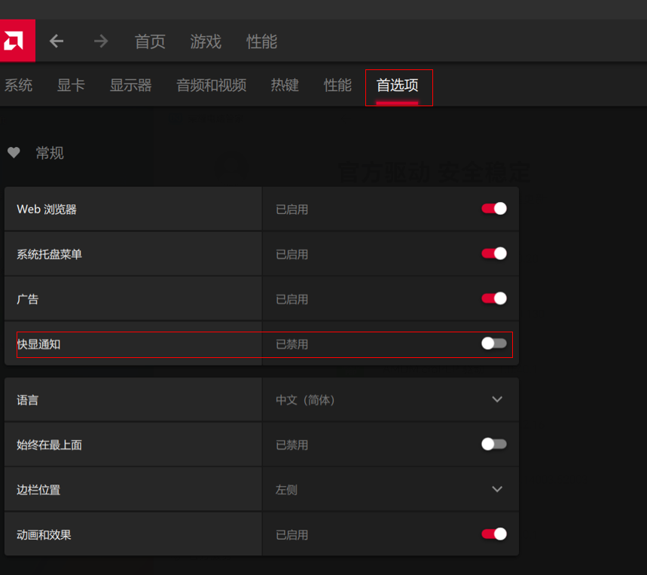Switch to the 音频和视频 tab
This screenshot has width=647, height=575.
pyautogui.click(x=211, y=85)
